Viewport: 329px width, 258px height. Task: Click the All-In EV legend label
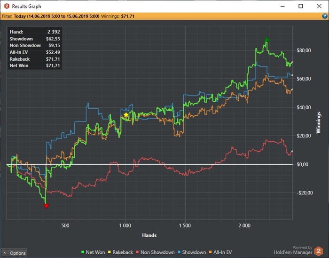[222, 252]
